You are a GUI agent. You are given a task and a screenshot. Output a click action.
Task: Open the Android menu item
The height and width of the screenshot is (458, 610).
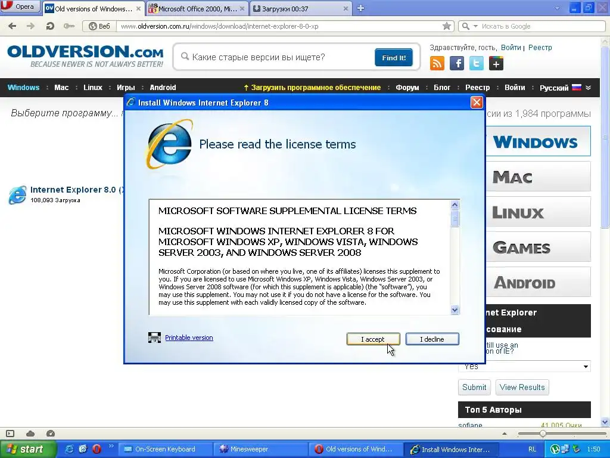(163, 88)
